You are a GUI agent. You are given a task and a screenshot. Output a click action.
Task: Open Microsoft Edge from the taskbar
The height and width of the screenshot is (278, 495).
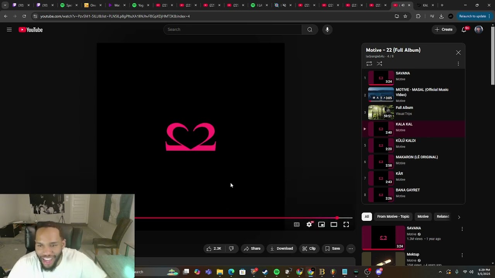tap(231, 272)
